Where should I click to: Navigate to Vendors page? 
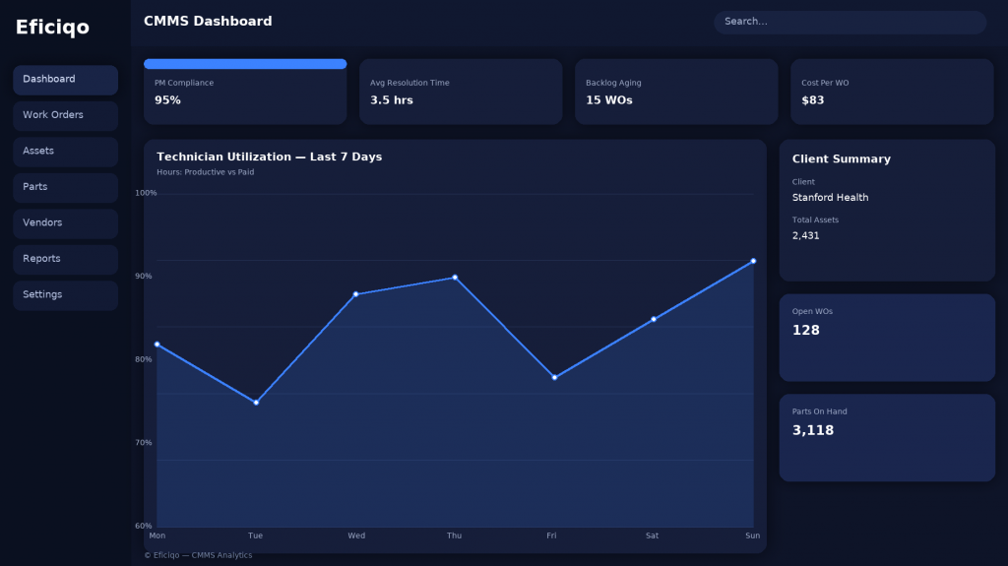tap(65, 223)
